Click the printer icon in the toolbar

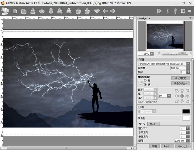click(x=42, y=11)
